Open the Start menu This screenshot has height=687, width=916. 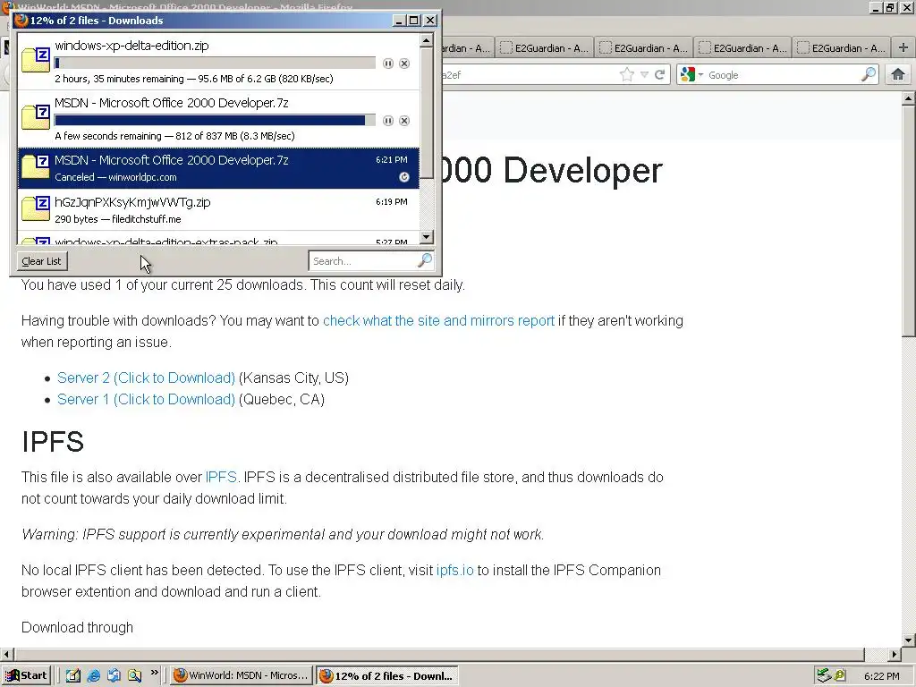coord(26,676)
